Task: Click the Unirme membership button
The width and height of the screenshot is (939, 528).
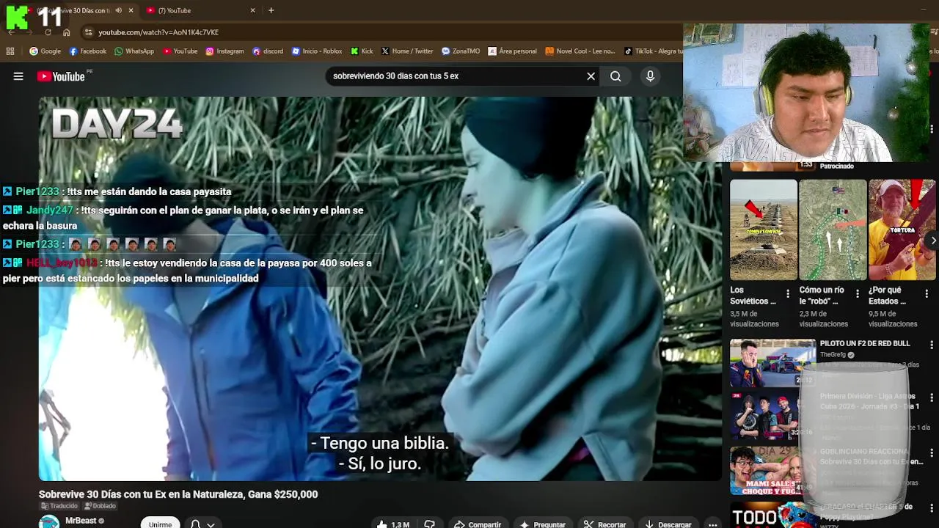Action: click(160, 524)
